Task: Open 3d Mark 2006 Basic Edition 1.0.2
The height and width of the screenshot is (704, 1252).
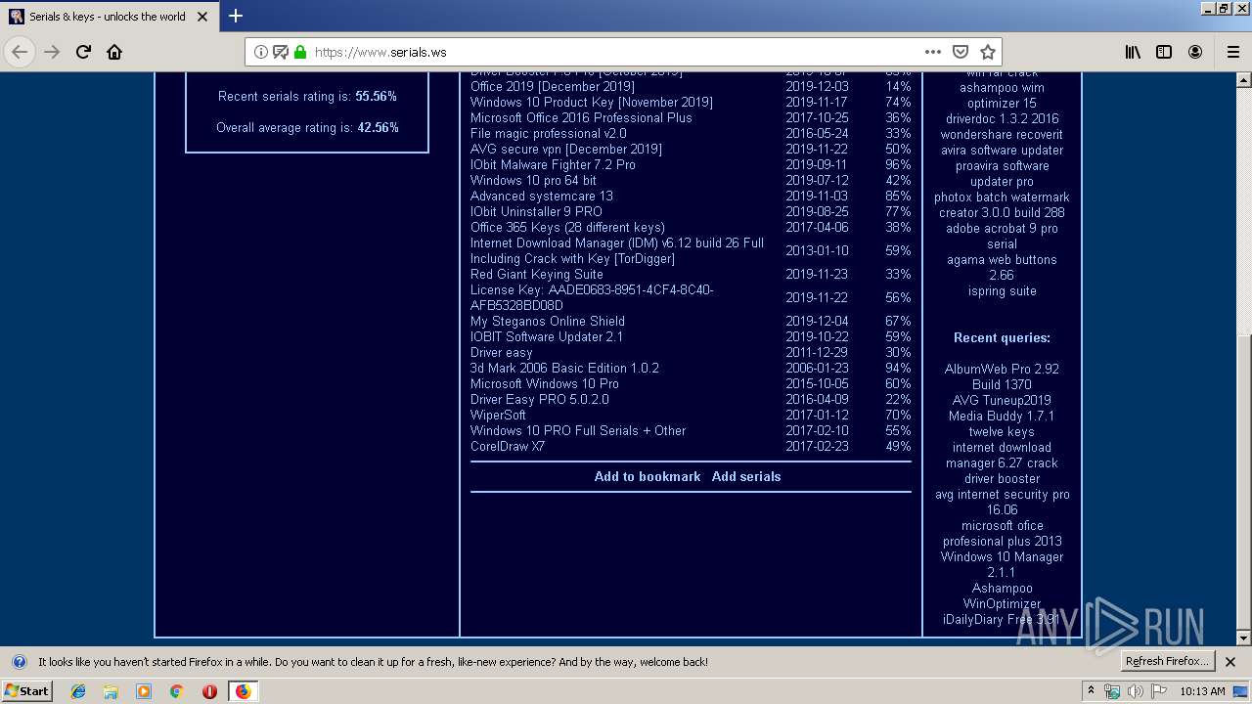Action: (564, 368)
